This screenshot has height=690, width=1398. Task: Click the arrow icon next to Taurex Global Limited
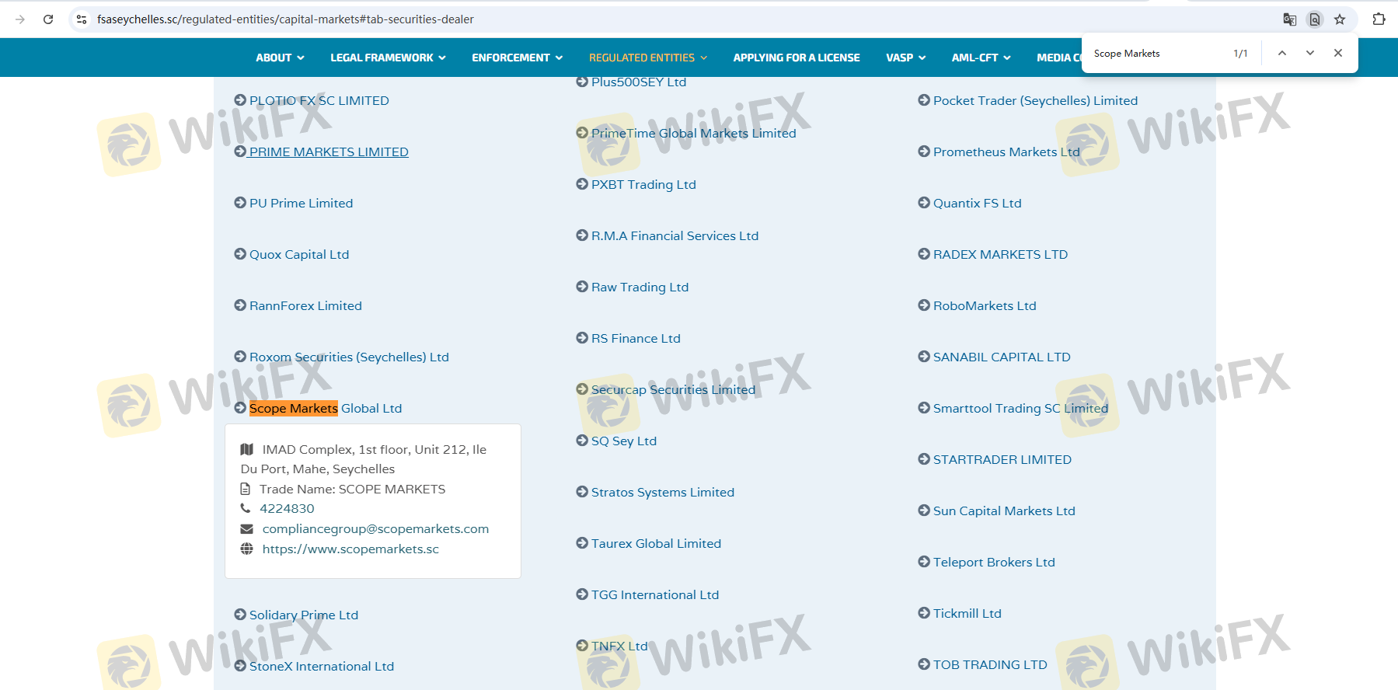(582, 543)
